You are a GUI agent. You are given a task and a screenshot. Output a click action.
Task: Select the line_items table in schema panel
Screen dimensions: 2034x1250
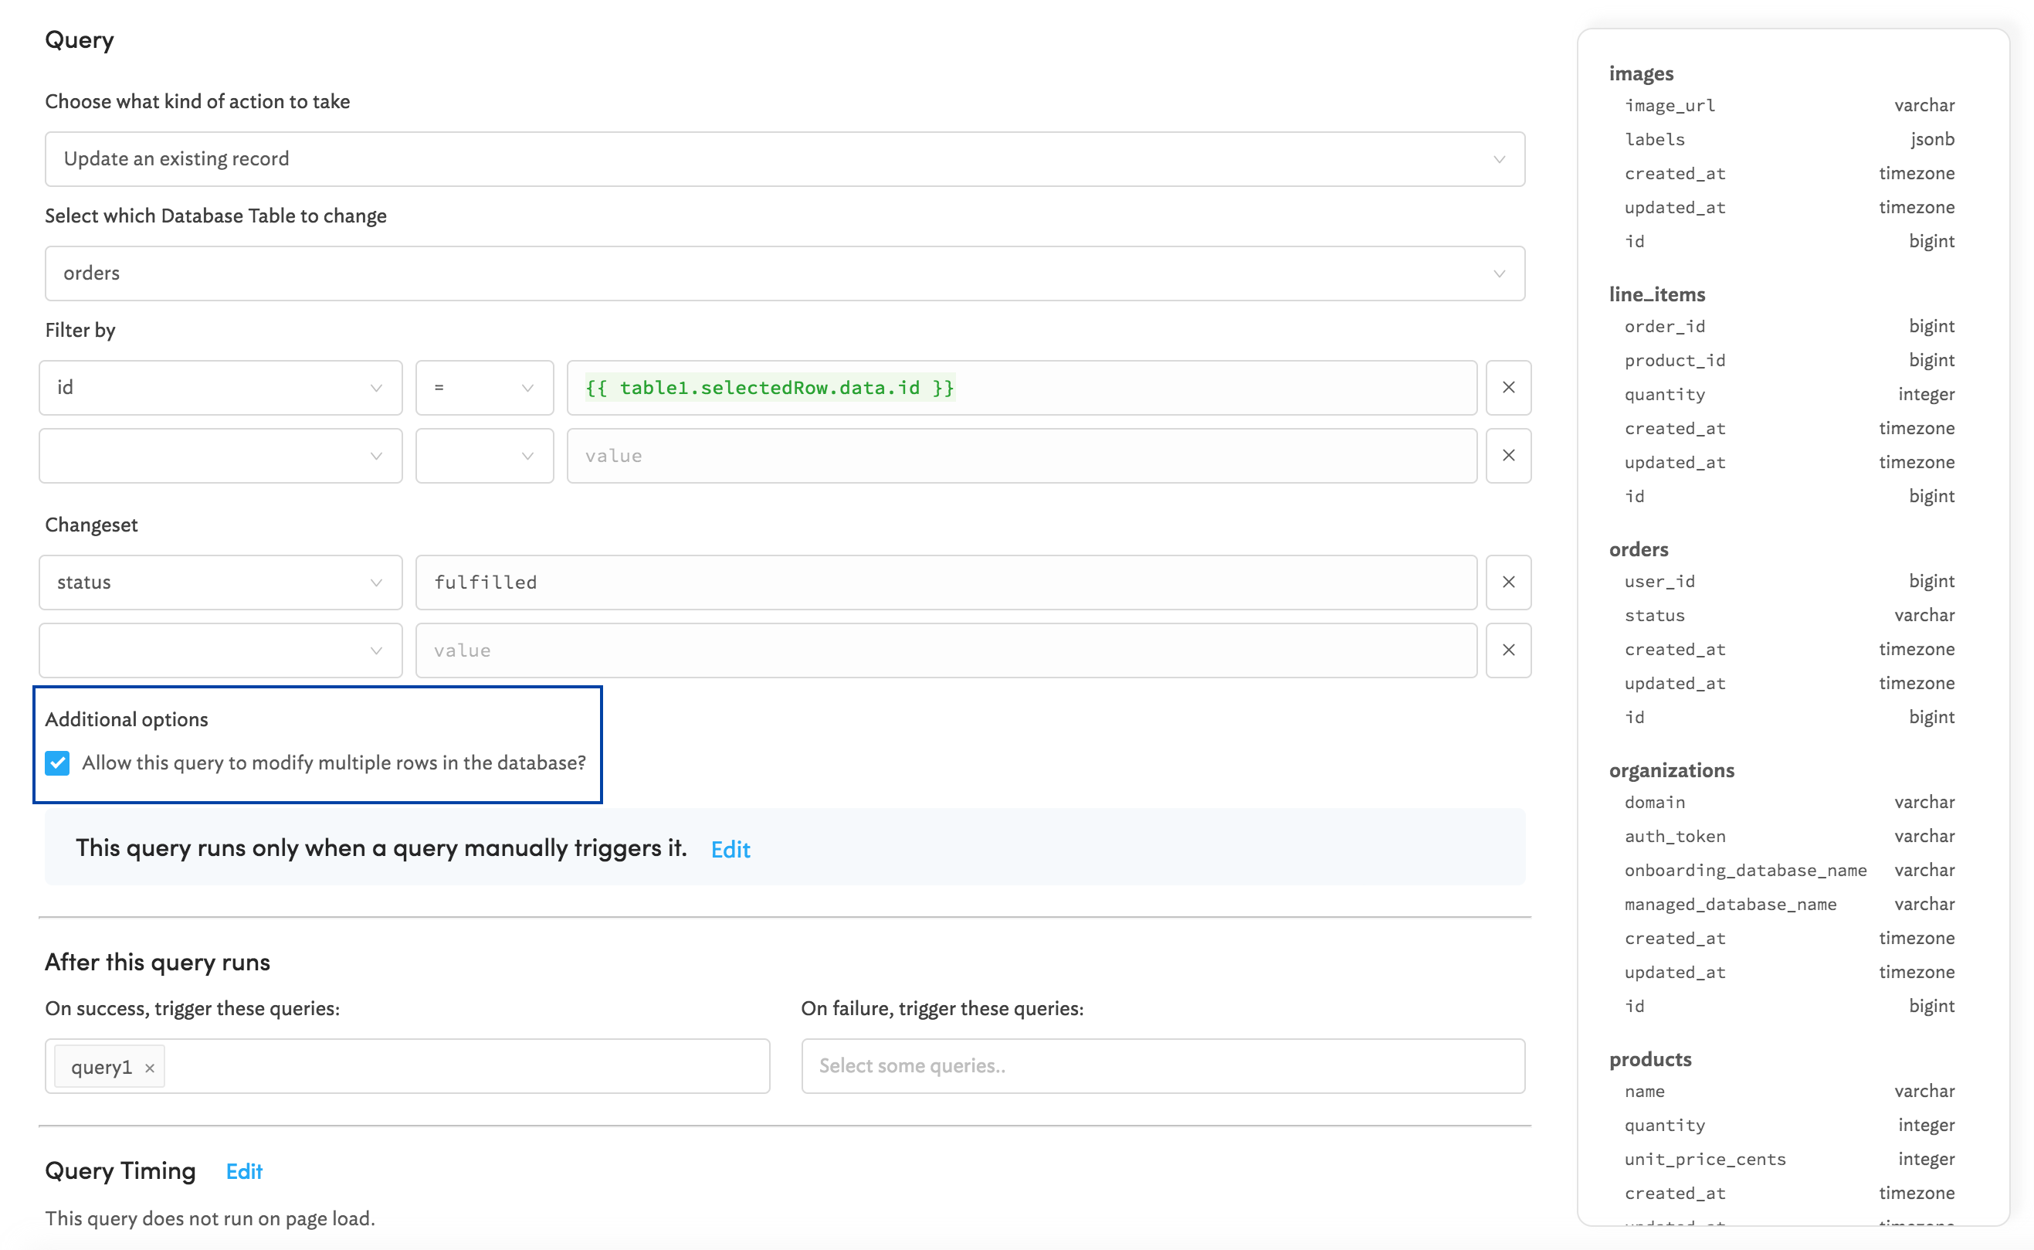[1656, 294]
